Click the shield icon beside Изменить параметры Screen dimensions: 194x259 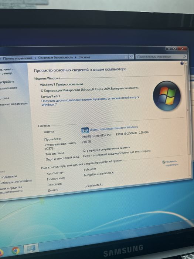point(163,162)
